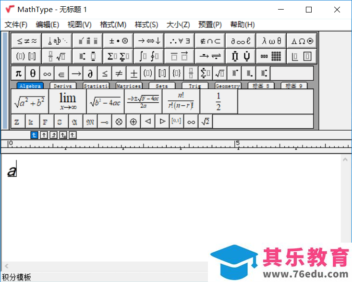Image resolution: width=352 pixels, height=282 pixels.
Task: Insert superscript template in small bar
Action: pos(234,73)
